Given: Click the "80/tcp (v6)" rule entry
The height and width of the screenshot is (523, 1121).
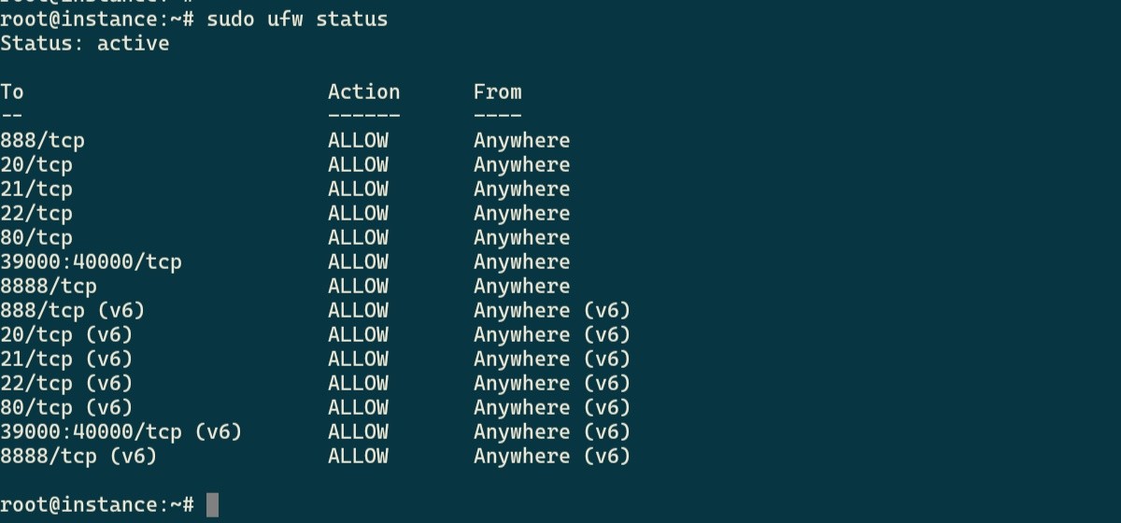Looking at the screenshot, I should tap(66, 407).
